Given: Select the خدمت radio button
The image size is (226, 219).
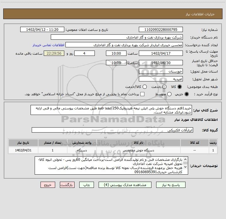Looking at the screenshot, I should click(164, 87).
